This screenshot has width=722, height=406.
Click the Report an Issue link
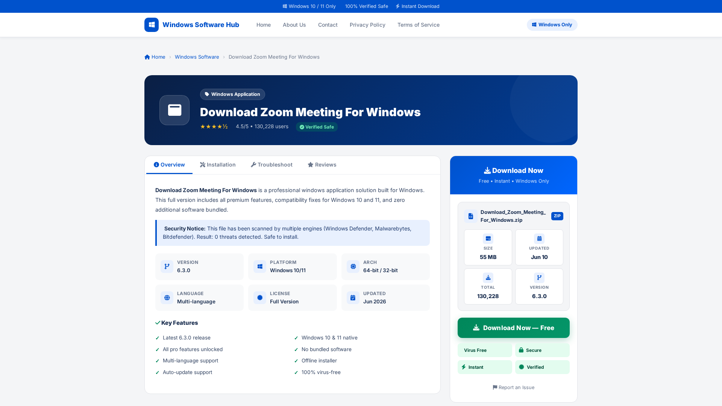tap(514, 388)
